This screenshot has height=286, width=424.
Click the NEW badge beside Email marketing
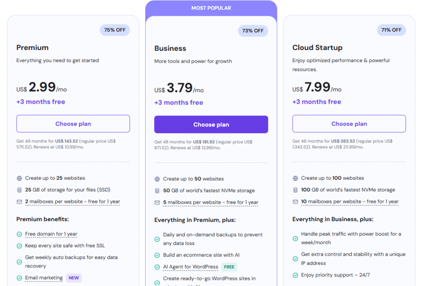(74, 278)
